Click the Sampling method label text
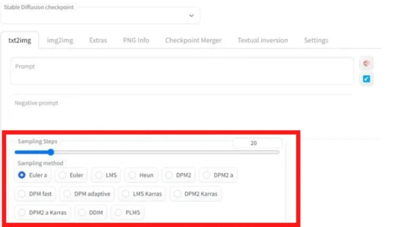404x227 pixels. tap(41, 163)
